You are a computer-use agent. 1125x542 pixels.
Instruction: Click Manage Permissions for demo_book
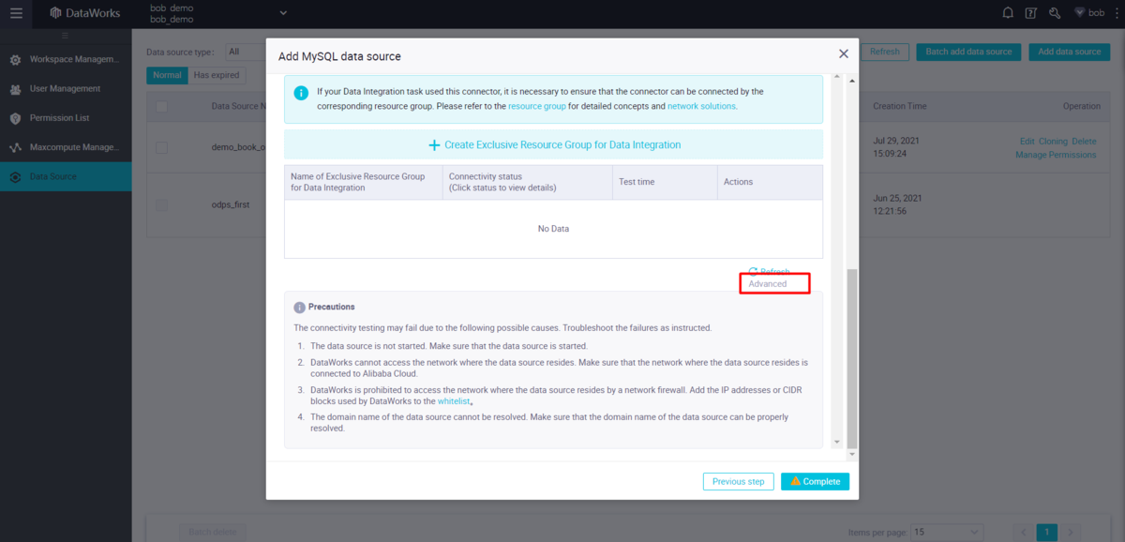(1056, 155)
